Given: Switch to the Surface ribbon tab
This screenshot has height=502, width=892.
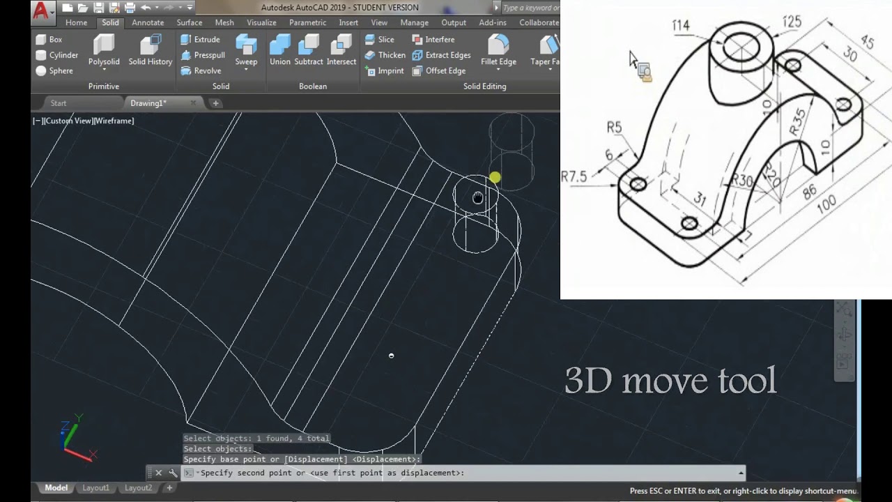Looking at the screenshot, I should (x=190, y=23).
